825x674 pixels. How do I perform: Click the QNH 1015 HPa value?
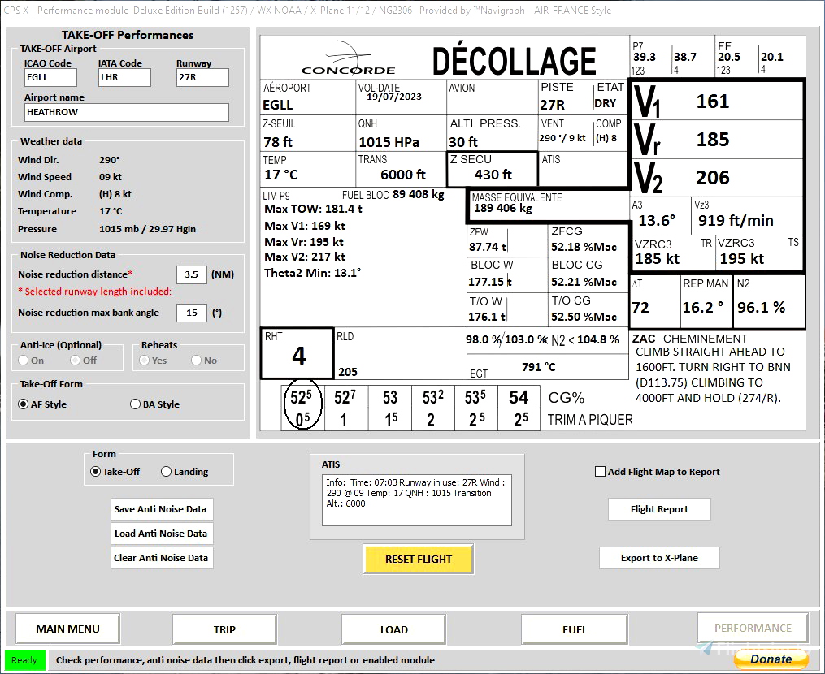389,142
